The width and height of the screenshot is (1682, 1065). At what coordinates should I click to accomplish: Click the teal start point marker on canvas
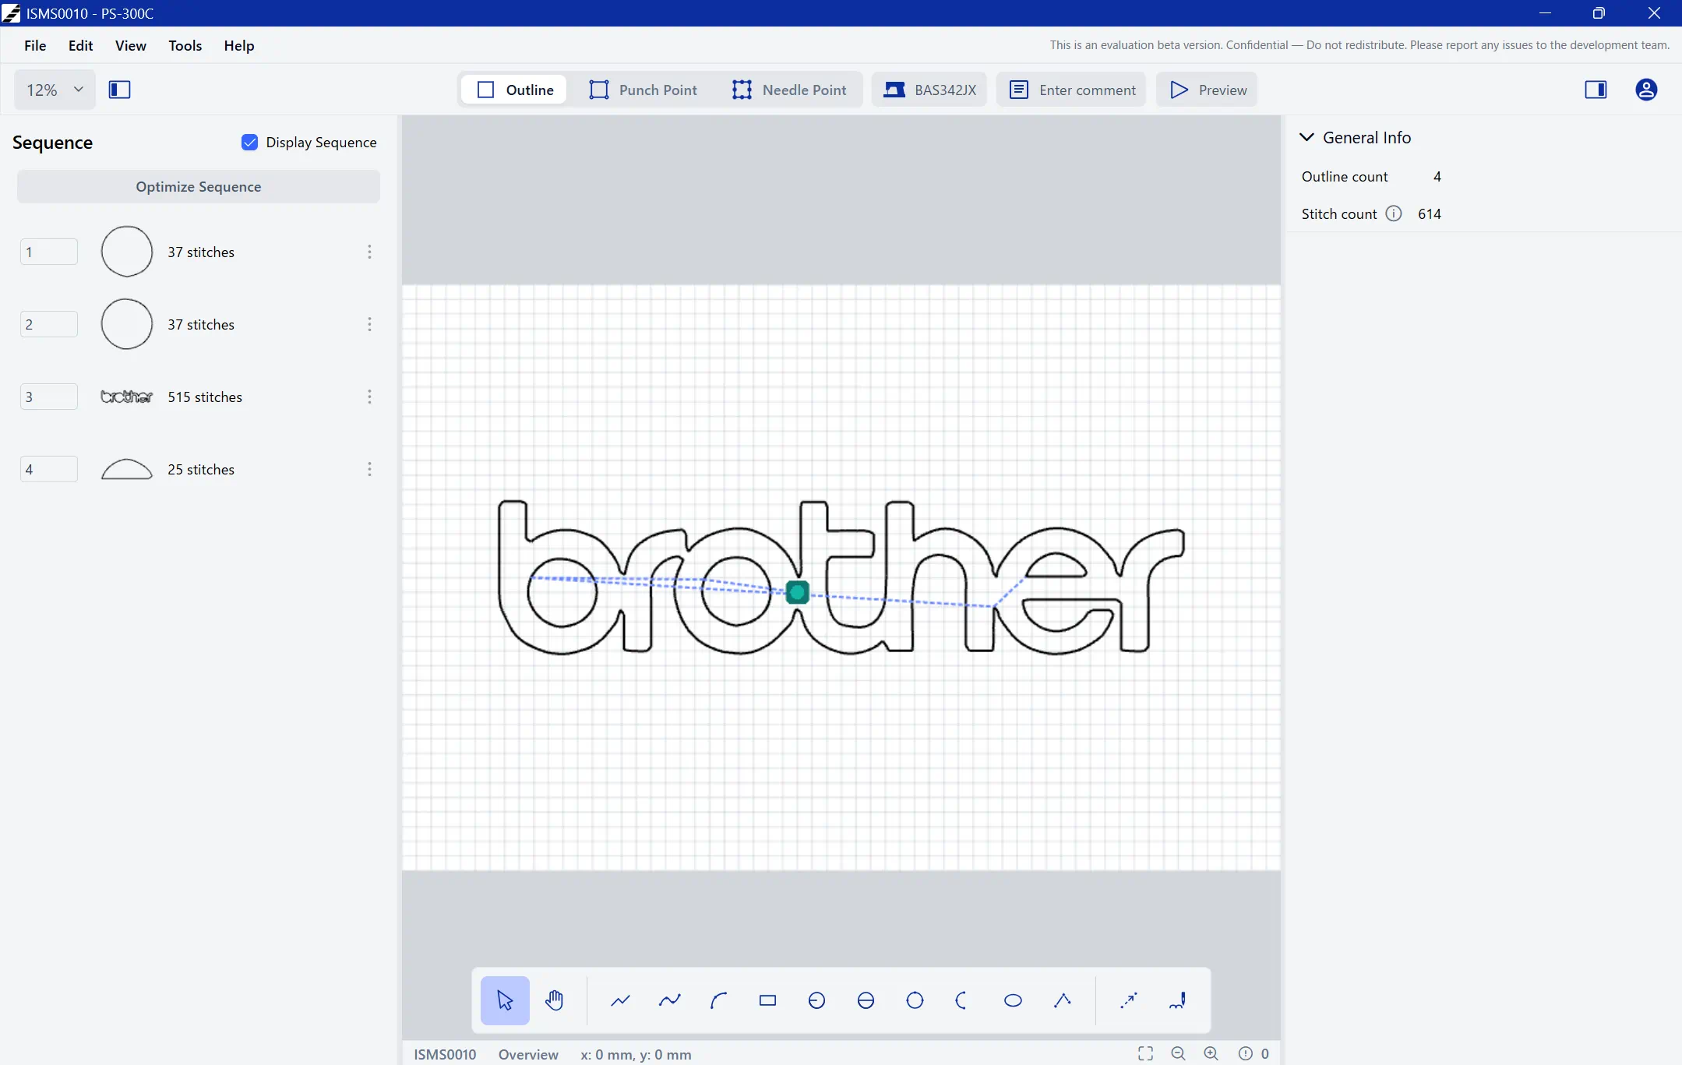coord(797,592)
